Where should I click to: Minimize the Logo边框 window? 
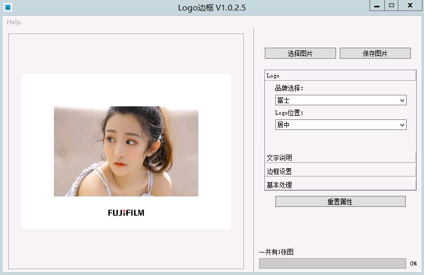point(377,6)
